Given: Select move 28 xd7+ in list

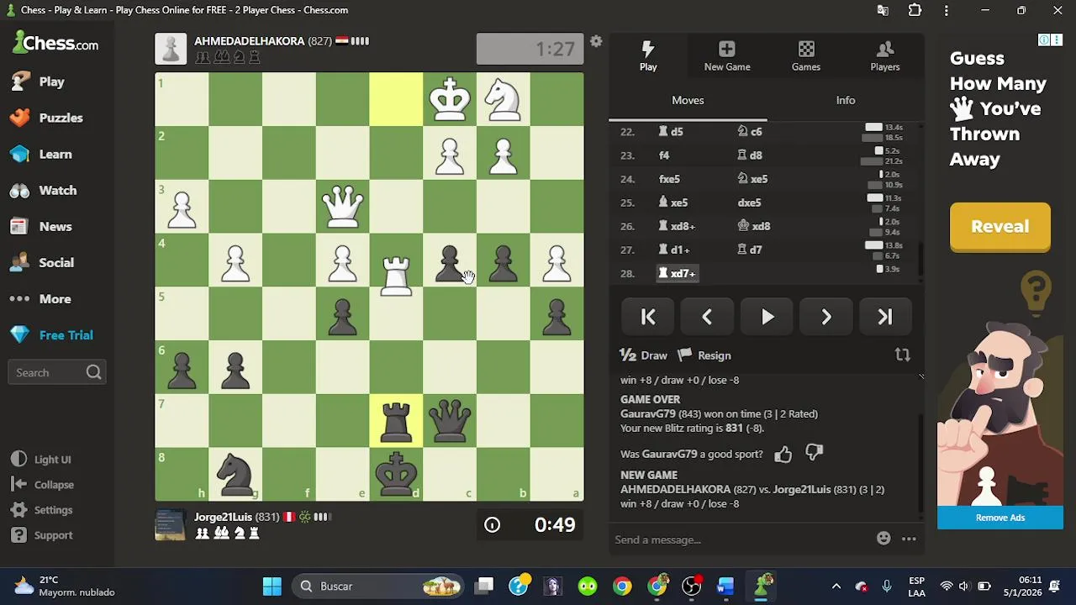Looking at the screenshot, I should pos(678,273).
